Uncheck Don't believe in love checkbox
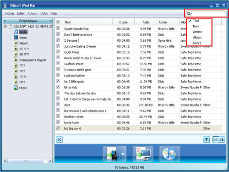Screen dimensions: 229x172 click(58, 34)
